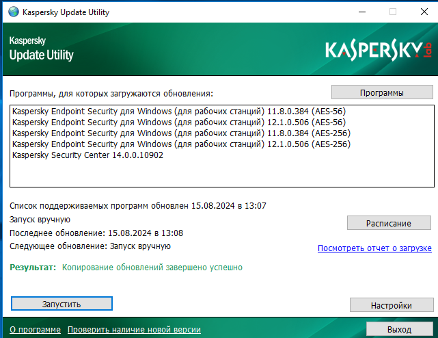This screenshot has height=338, width=438.
Task: Open the Программы applications selection button
Action: click(x=382, y=92)
